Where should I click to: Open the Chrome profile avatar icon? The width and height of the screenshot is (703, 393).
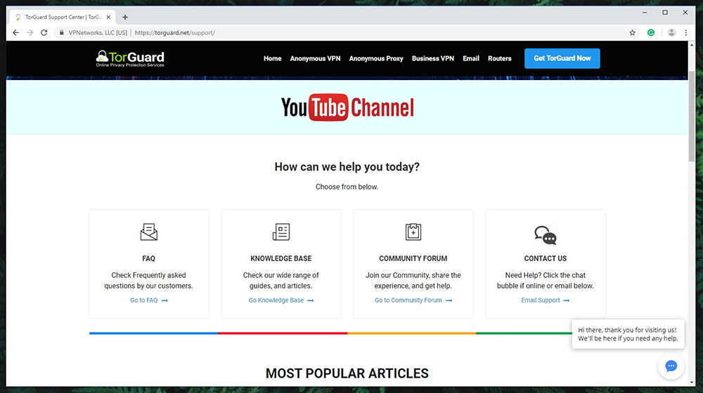671,33
